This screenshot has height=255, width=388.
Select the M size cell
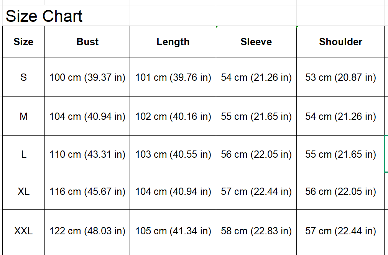click(x=23, y=116)
